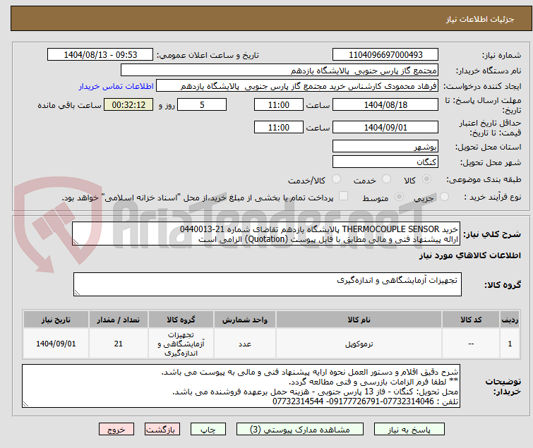Click the ردیف column header
The height and width of the screenshot is (448, 533).
510,320
